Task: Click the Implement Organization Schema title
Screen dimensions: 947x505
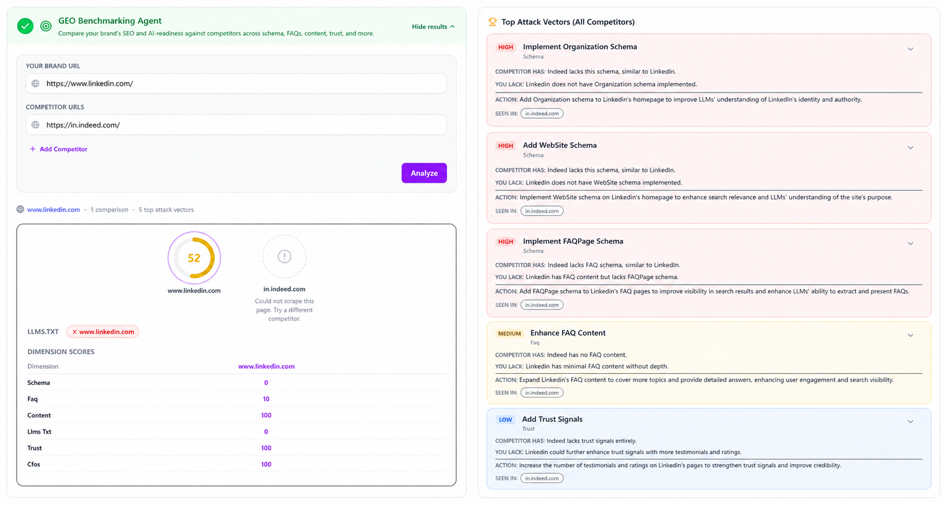Action: pyautogui.click(x=580, y=47)
